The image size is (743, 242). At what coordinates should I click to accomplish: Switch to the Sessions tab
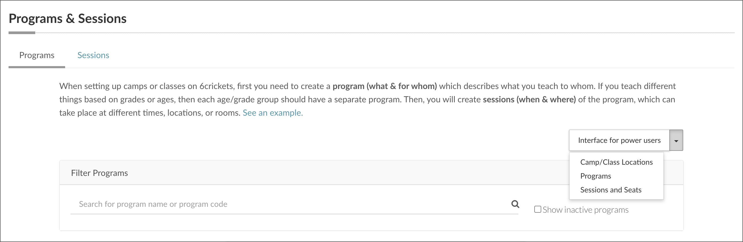pyautogui.click(x=93, y=55)
